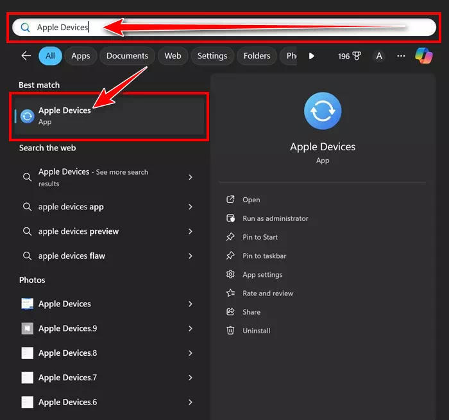The image size is (449, 420).
Task: Choose Pin to Start
Action: [x=260, y=237]
